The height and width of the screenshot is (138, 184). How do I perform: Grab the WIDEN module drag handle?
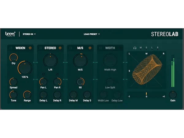[x=11, y=48]
